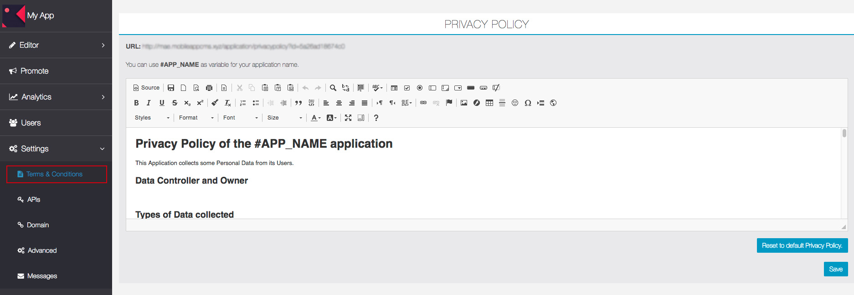Image resolution: width=854 pixels, height=295 pixels.
Task: Insert a radio button form element
Action: tap(420, 88)
